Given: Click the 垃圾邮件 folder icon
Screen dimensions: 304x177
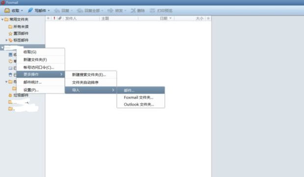Looking at the screenshot, I should (x=10, y=95).
